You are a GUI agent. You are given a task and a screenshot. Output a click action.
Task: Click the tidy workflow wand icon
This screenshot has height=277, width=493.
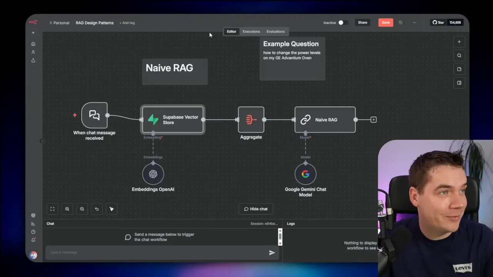pos(111,209)
